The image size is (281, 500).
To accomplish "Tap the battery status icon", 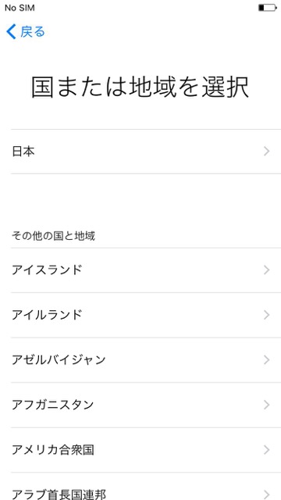I will [268, 8].
